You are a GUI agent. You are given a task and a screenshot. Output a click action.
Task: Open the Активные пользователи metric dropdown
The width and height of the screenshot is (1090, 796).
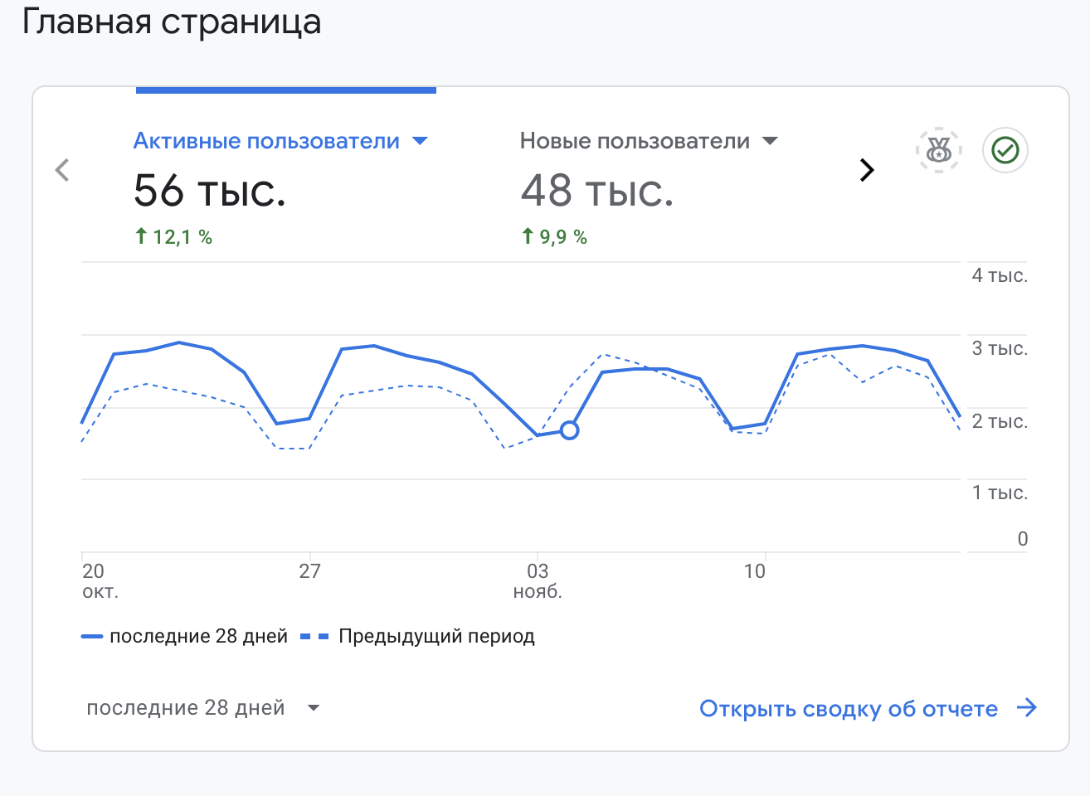(281, 141)
